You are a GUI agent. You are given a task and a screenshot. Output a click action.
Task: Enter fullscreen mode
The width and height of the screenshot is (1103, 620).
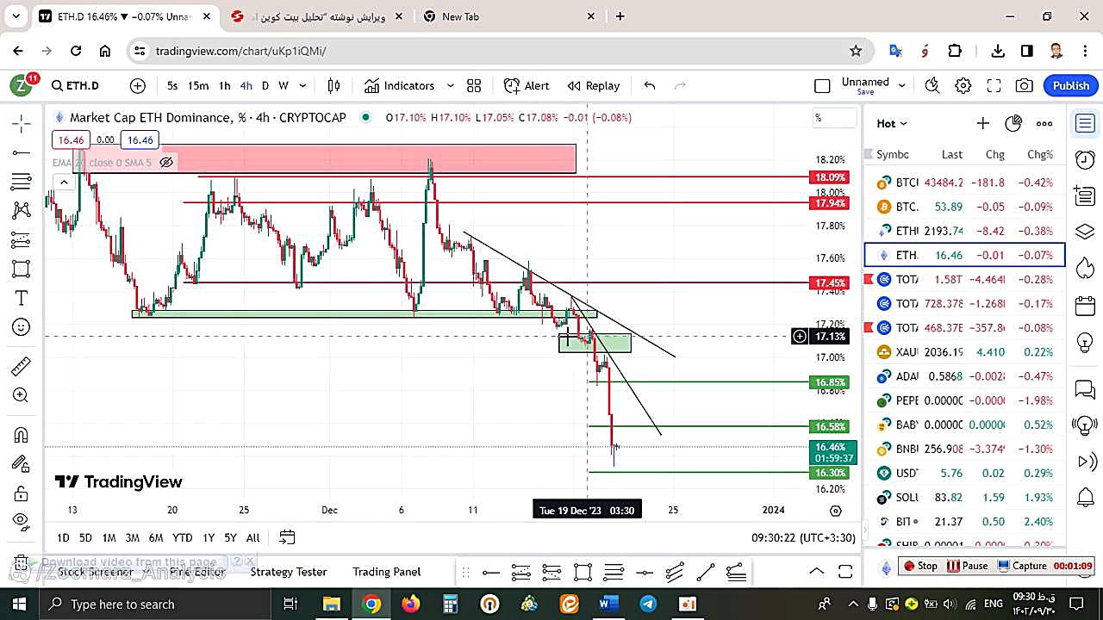tap(994, 85)
